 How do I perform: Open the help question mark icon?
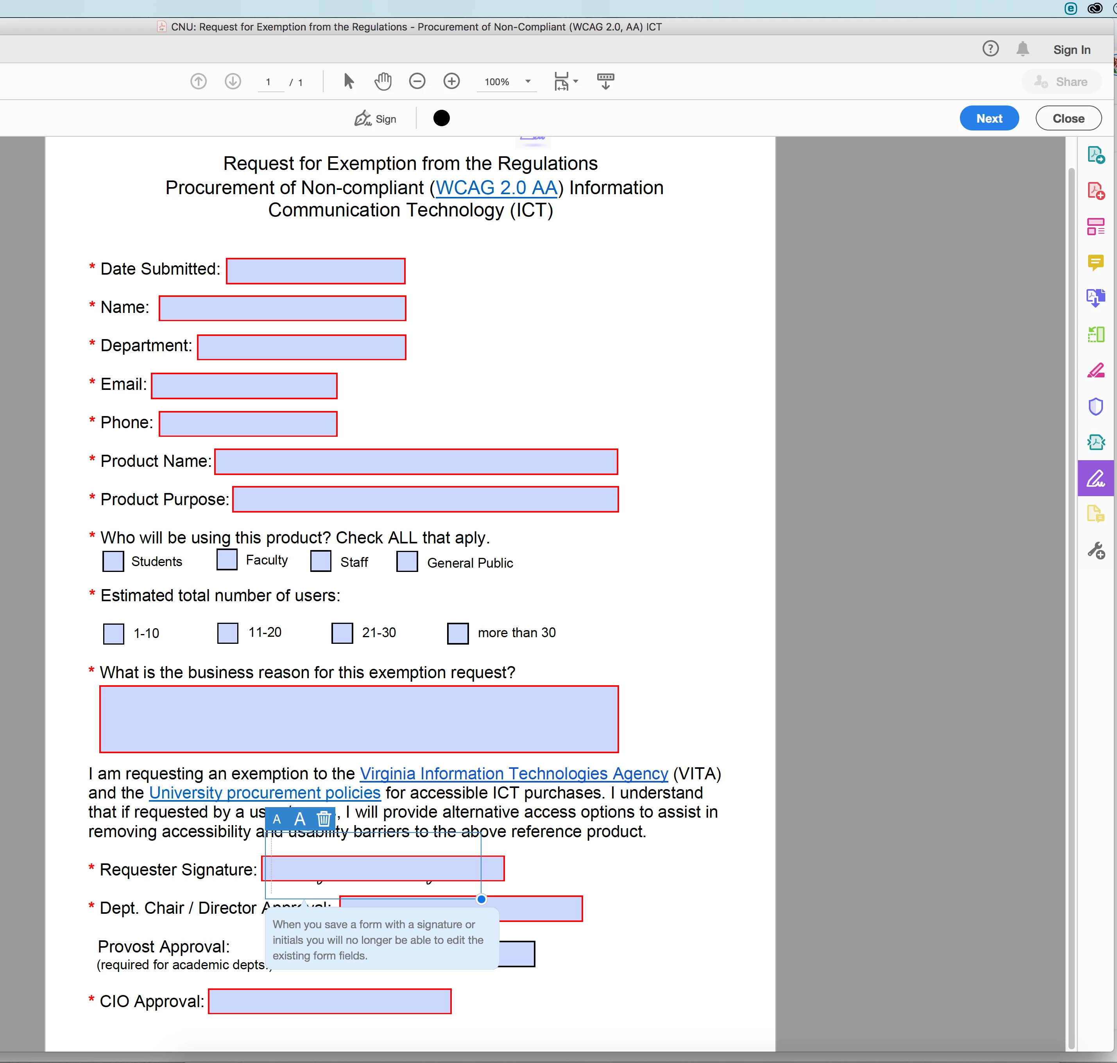990,49
